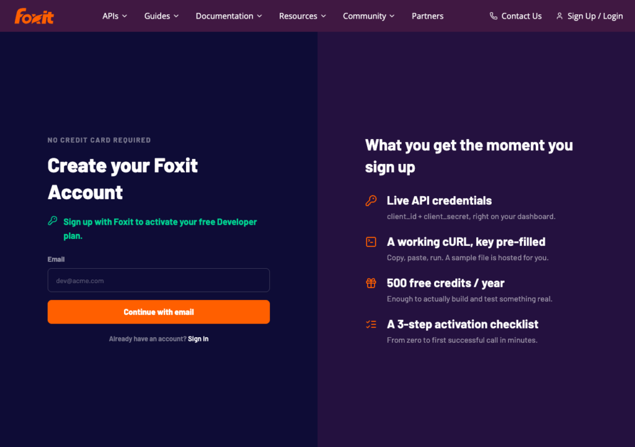Click 'What you get the moment you sign up'
This screenshot has width=635, height=447.
(469, 156)
